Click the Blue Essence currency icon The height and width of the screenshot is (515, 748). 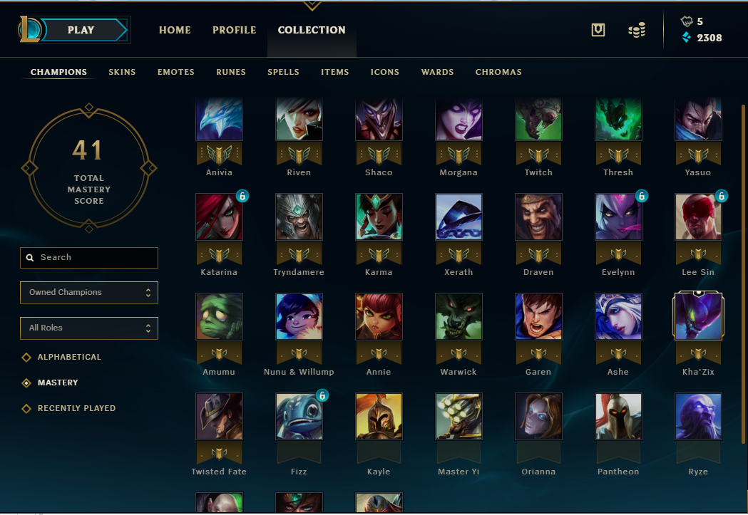click(x=686, y=37)
